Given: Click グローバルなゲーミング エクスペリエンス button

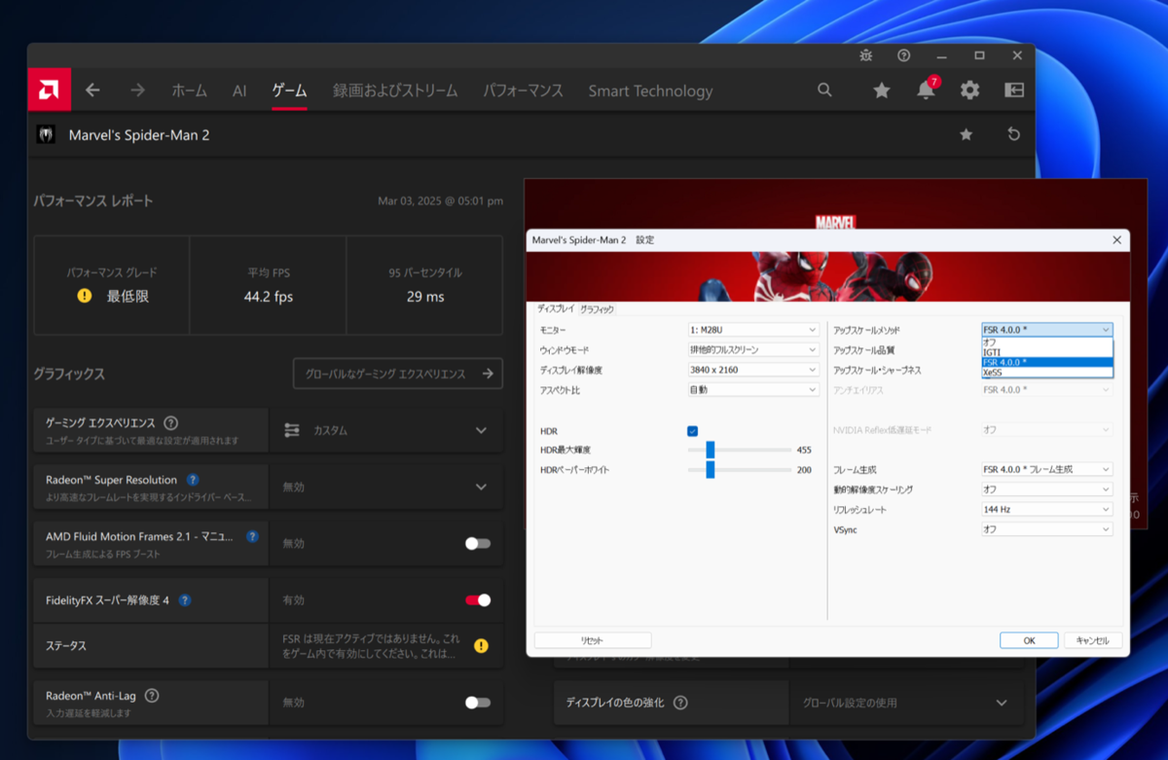Looking at the screenshot, I should point(398,374).
